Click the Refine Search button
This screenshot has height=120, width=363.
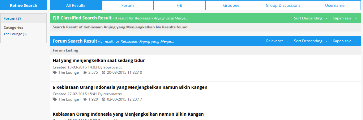23,5
